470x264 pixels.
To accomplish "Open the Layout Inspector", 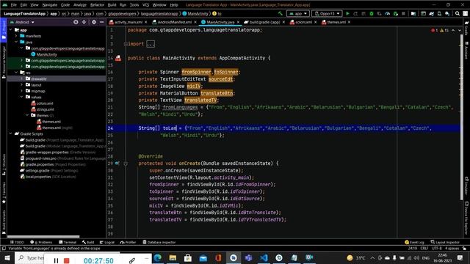I will [x=445, y=242].
